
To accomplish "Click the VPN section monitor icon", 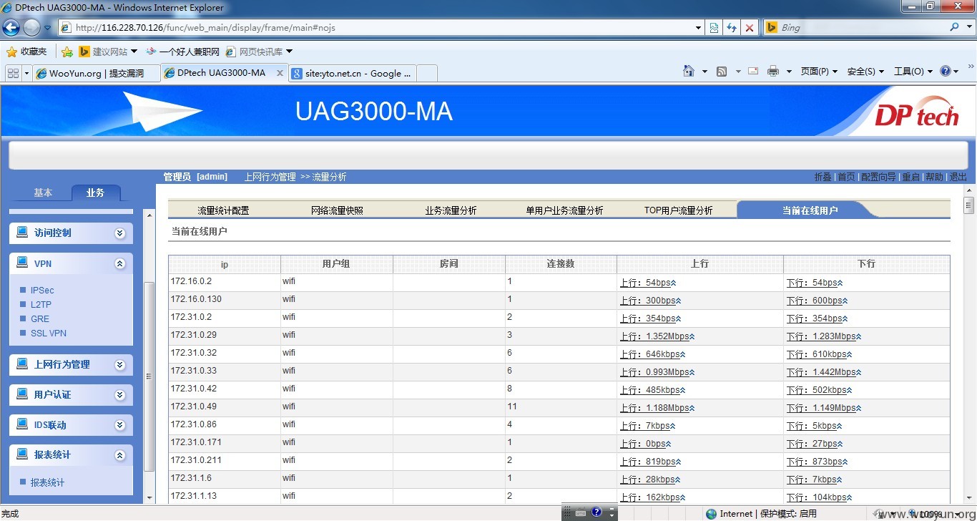I will click(21, 263).
